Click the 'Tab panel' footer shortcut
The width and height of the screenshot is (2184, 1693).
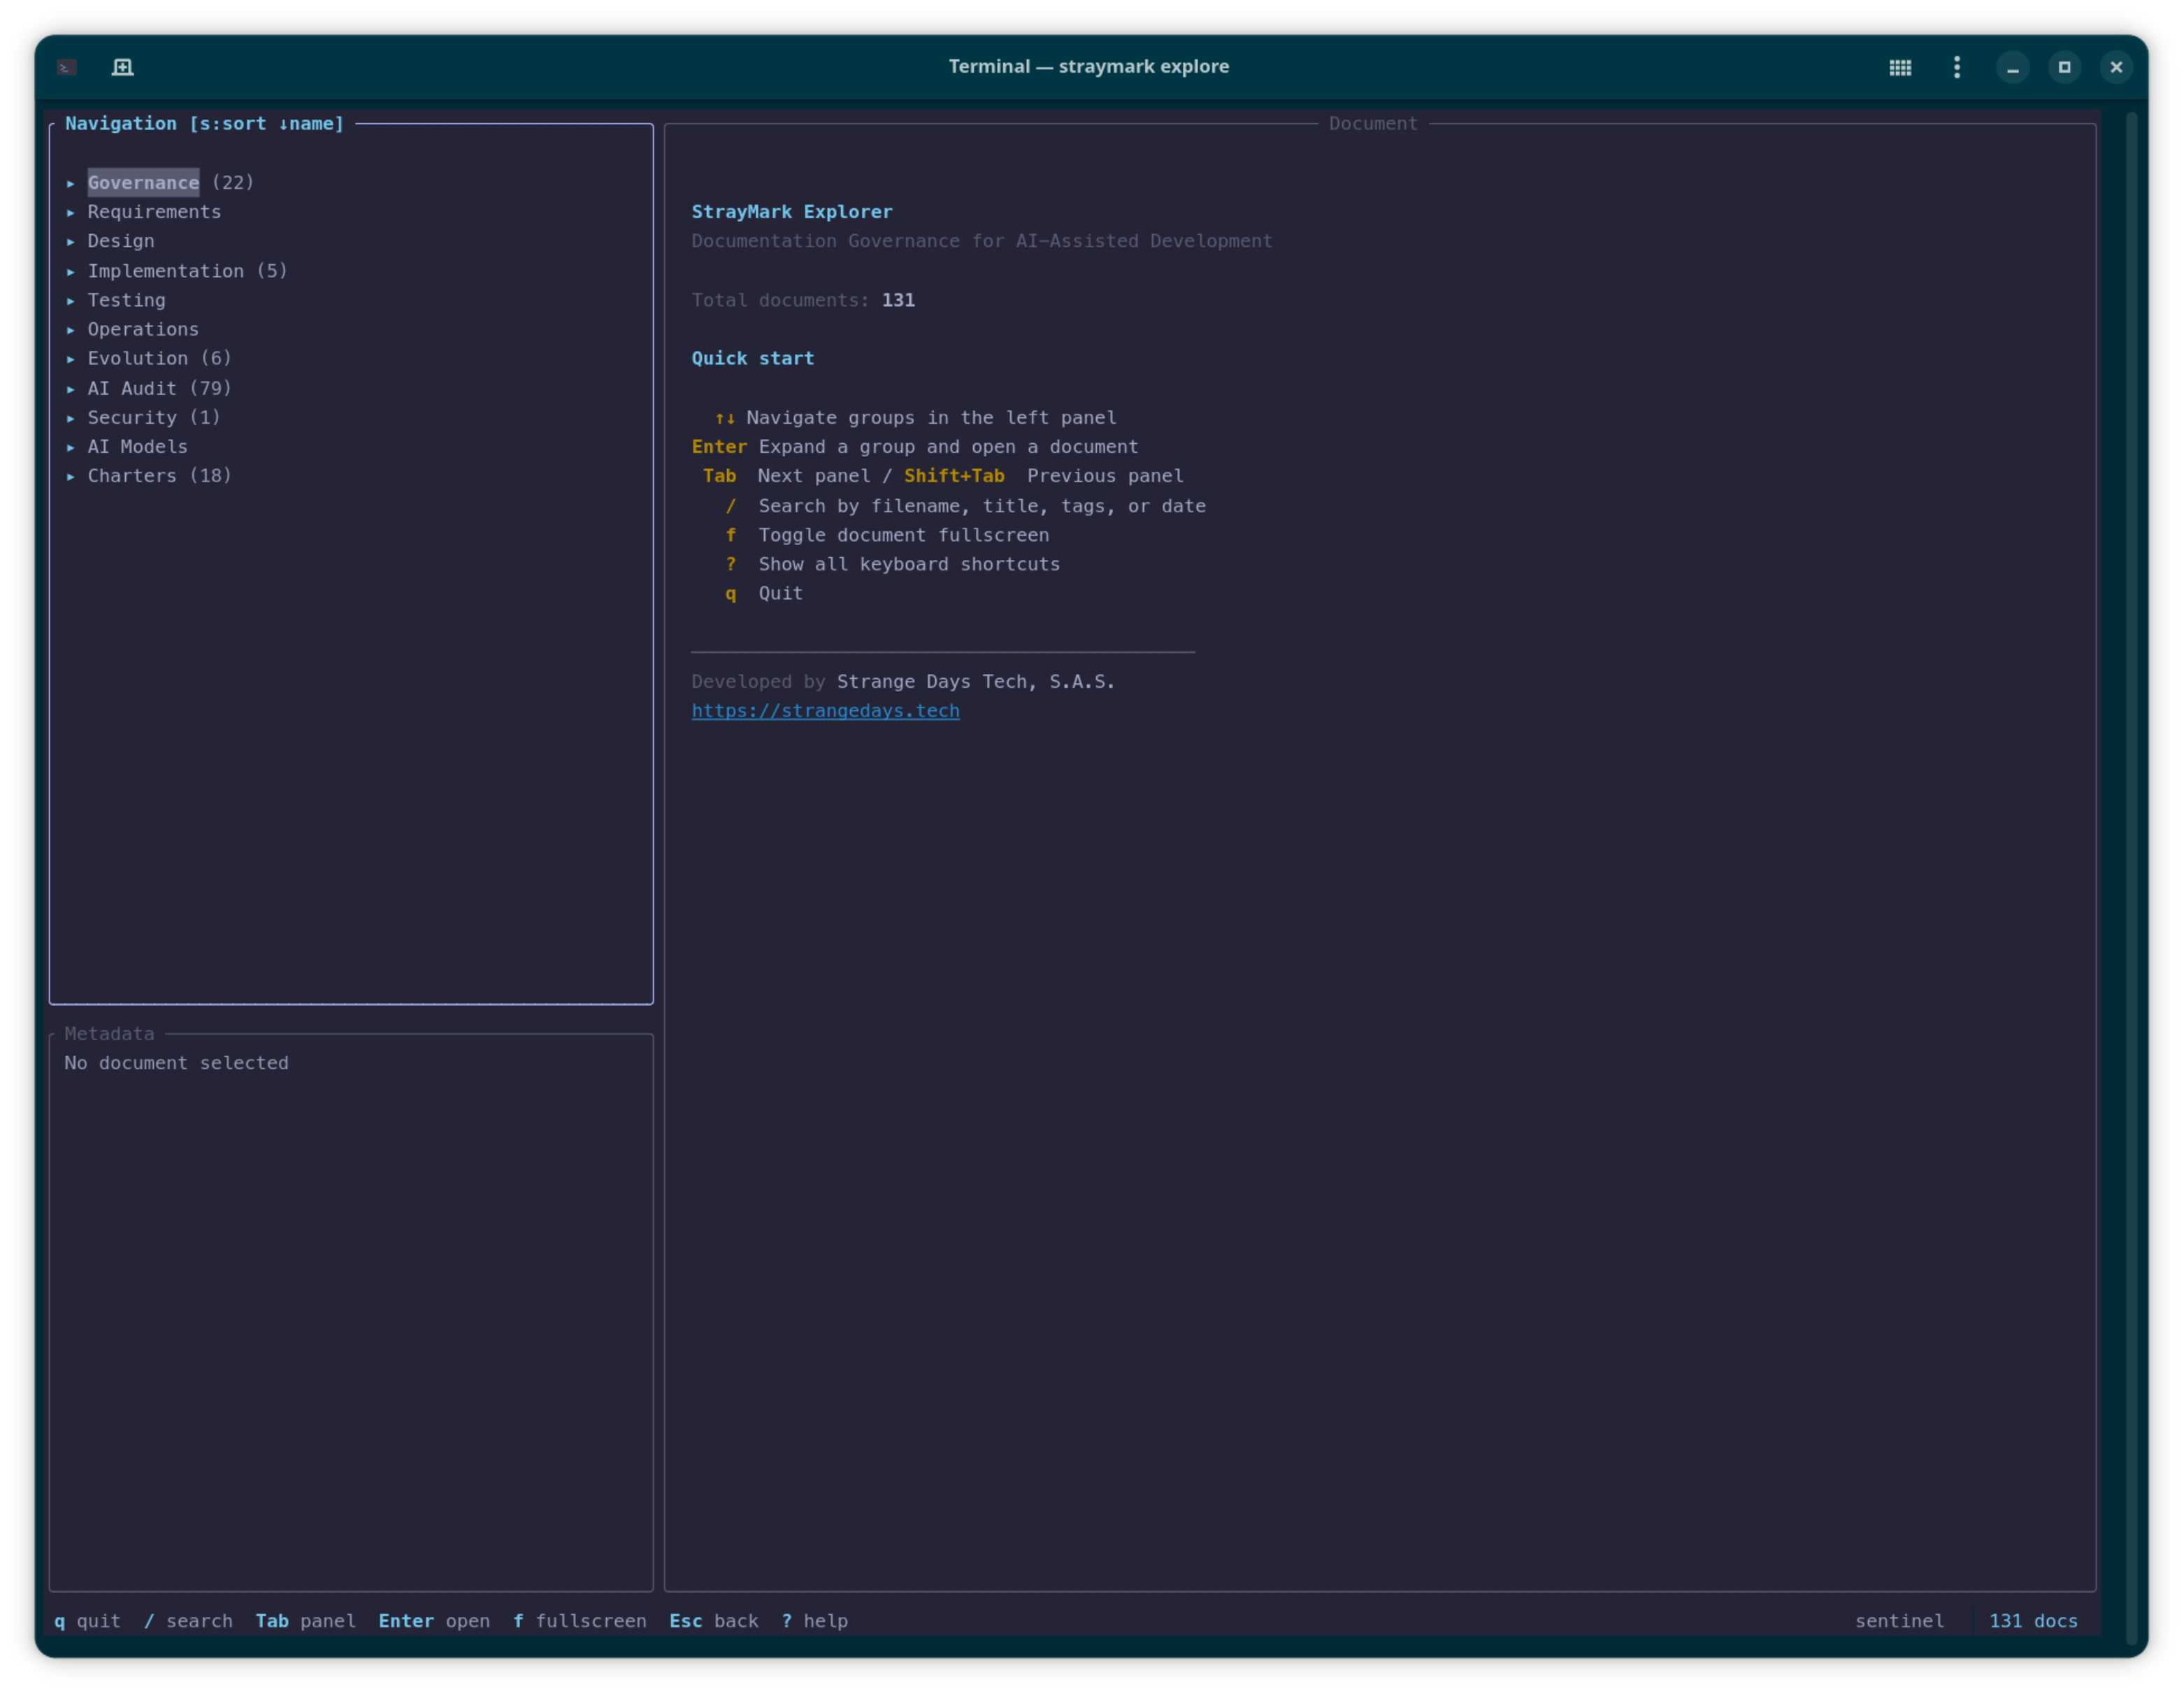[305, 1621]
